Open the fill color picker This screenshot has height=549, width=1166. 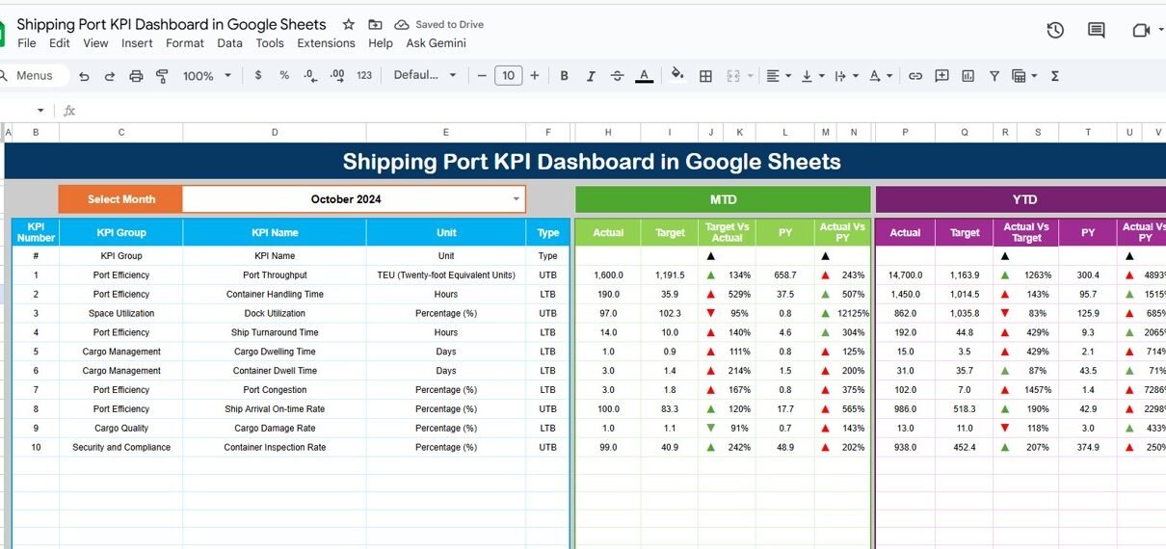(x=677, y=76)
